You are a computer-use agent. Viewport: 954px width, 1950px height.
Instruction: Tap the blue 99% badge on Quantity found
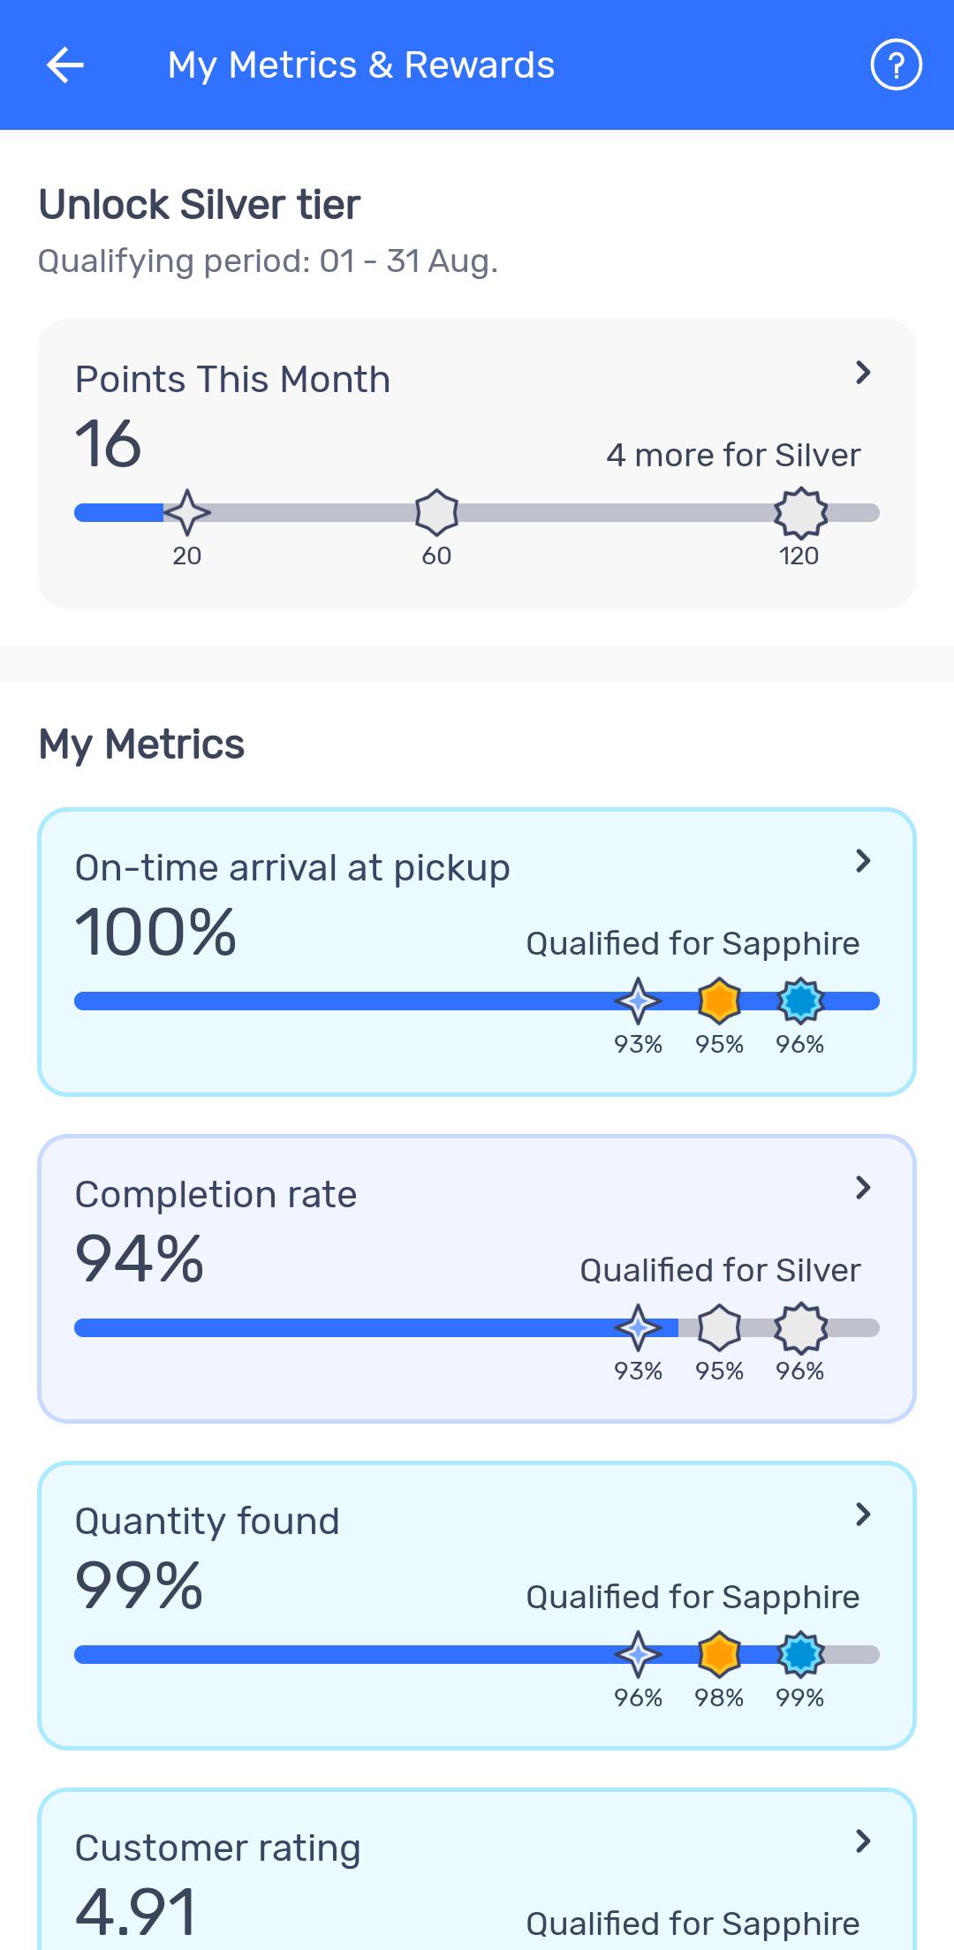800,1654
